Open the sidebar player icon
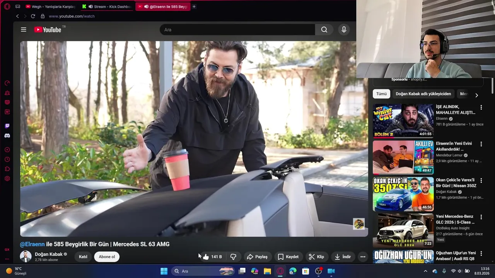Viewport: 495px width, 278px height. click(7, 150)
